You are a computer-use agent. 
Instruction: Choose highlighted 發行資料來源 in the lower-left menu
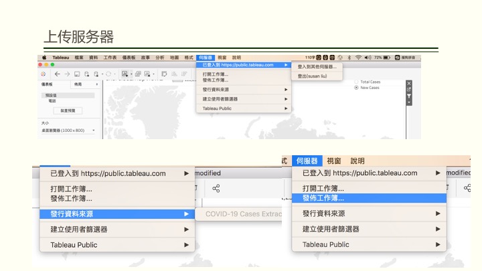point(117,214)
